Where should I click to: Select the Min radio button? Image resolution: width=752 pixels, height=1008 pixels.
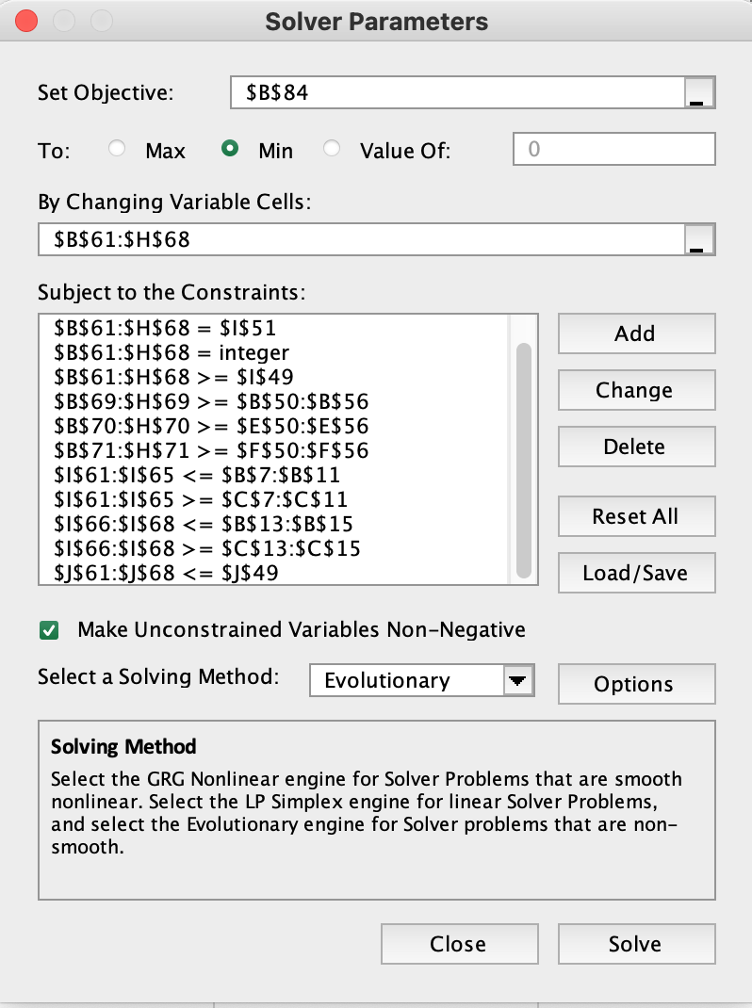(x=230, y=149)
